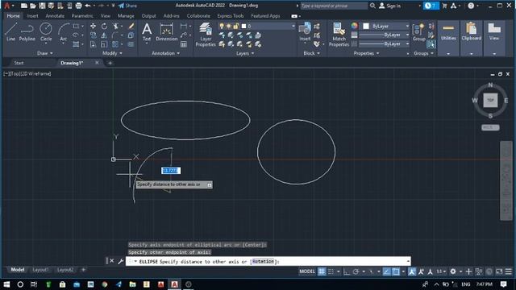Screen dimensions: 516x290
Task: Click the customize wrench icon in command line
Action: [120, 261]
